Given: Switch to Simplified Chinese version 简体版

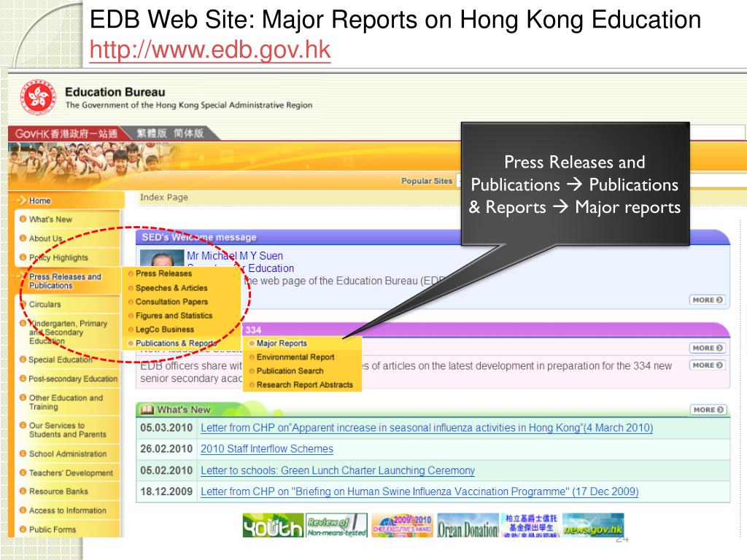Looking at the screenshot, I should (189, 133).
